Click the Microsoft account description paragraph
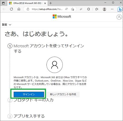This screenshot has width=123, height=121. pyautogui.click(x=50, y=82)
